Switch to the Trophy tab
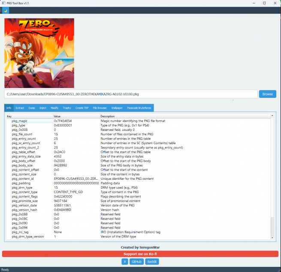281x272 pixels. coord(67,108)
